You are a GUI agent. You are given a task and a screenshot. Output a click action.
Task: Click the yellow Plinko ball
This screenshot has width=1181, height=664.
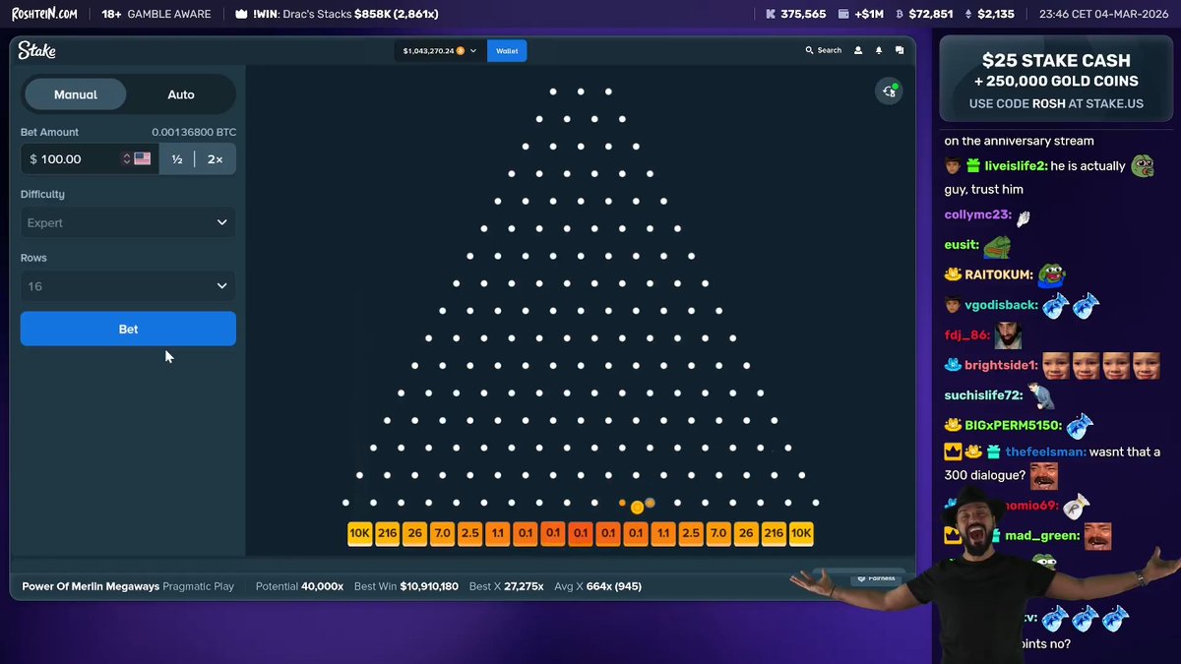[637, 507]
